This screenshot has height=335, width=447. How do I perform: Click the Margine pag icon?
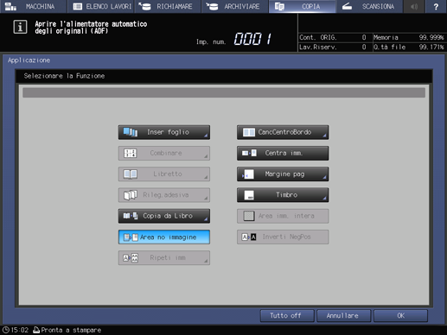pyautogui.click(x=248, y=174)
